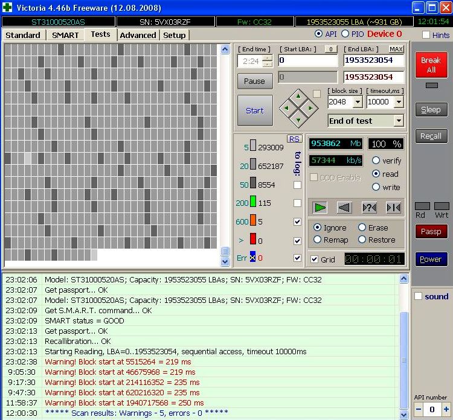Click the red slow block swatch
Image resolution: width=453 pixels, height=420 pixels.
pos(253,238)
